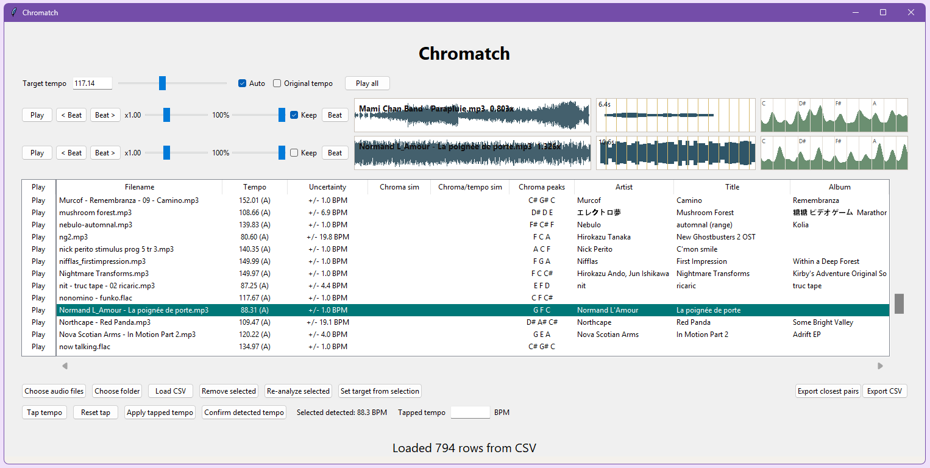
Task: Click the right arrow of horizontal scrollbar
Action: tap(880, 366)
